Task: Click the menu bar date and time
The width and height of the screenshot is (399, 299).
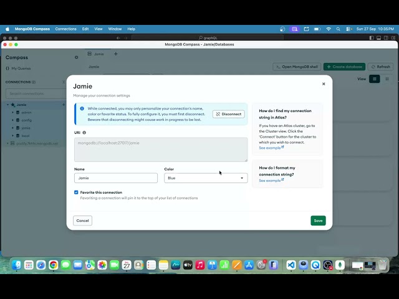Action: click(375, 29)
